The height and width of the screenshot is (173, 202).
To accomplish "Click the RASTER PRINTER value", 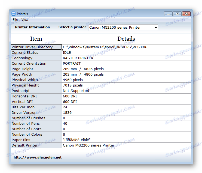I will click(126, 58).
